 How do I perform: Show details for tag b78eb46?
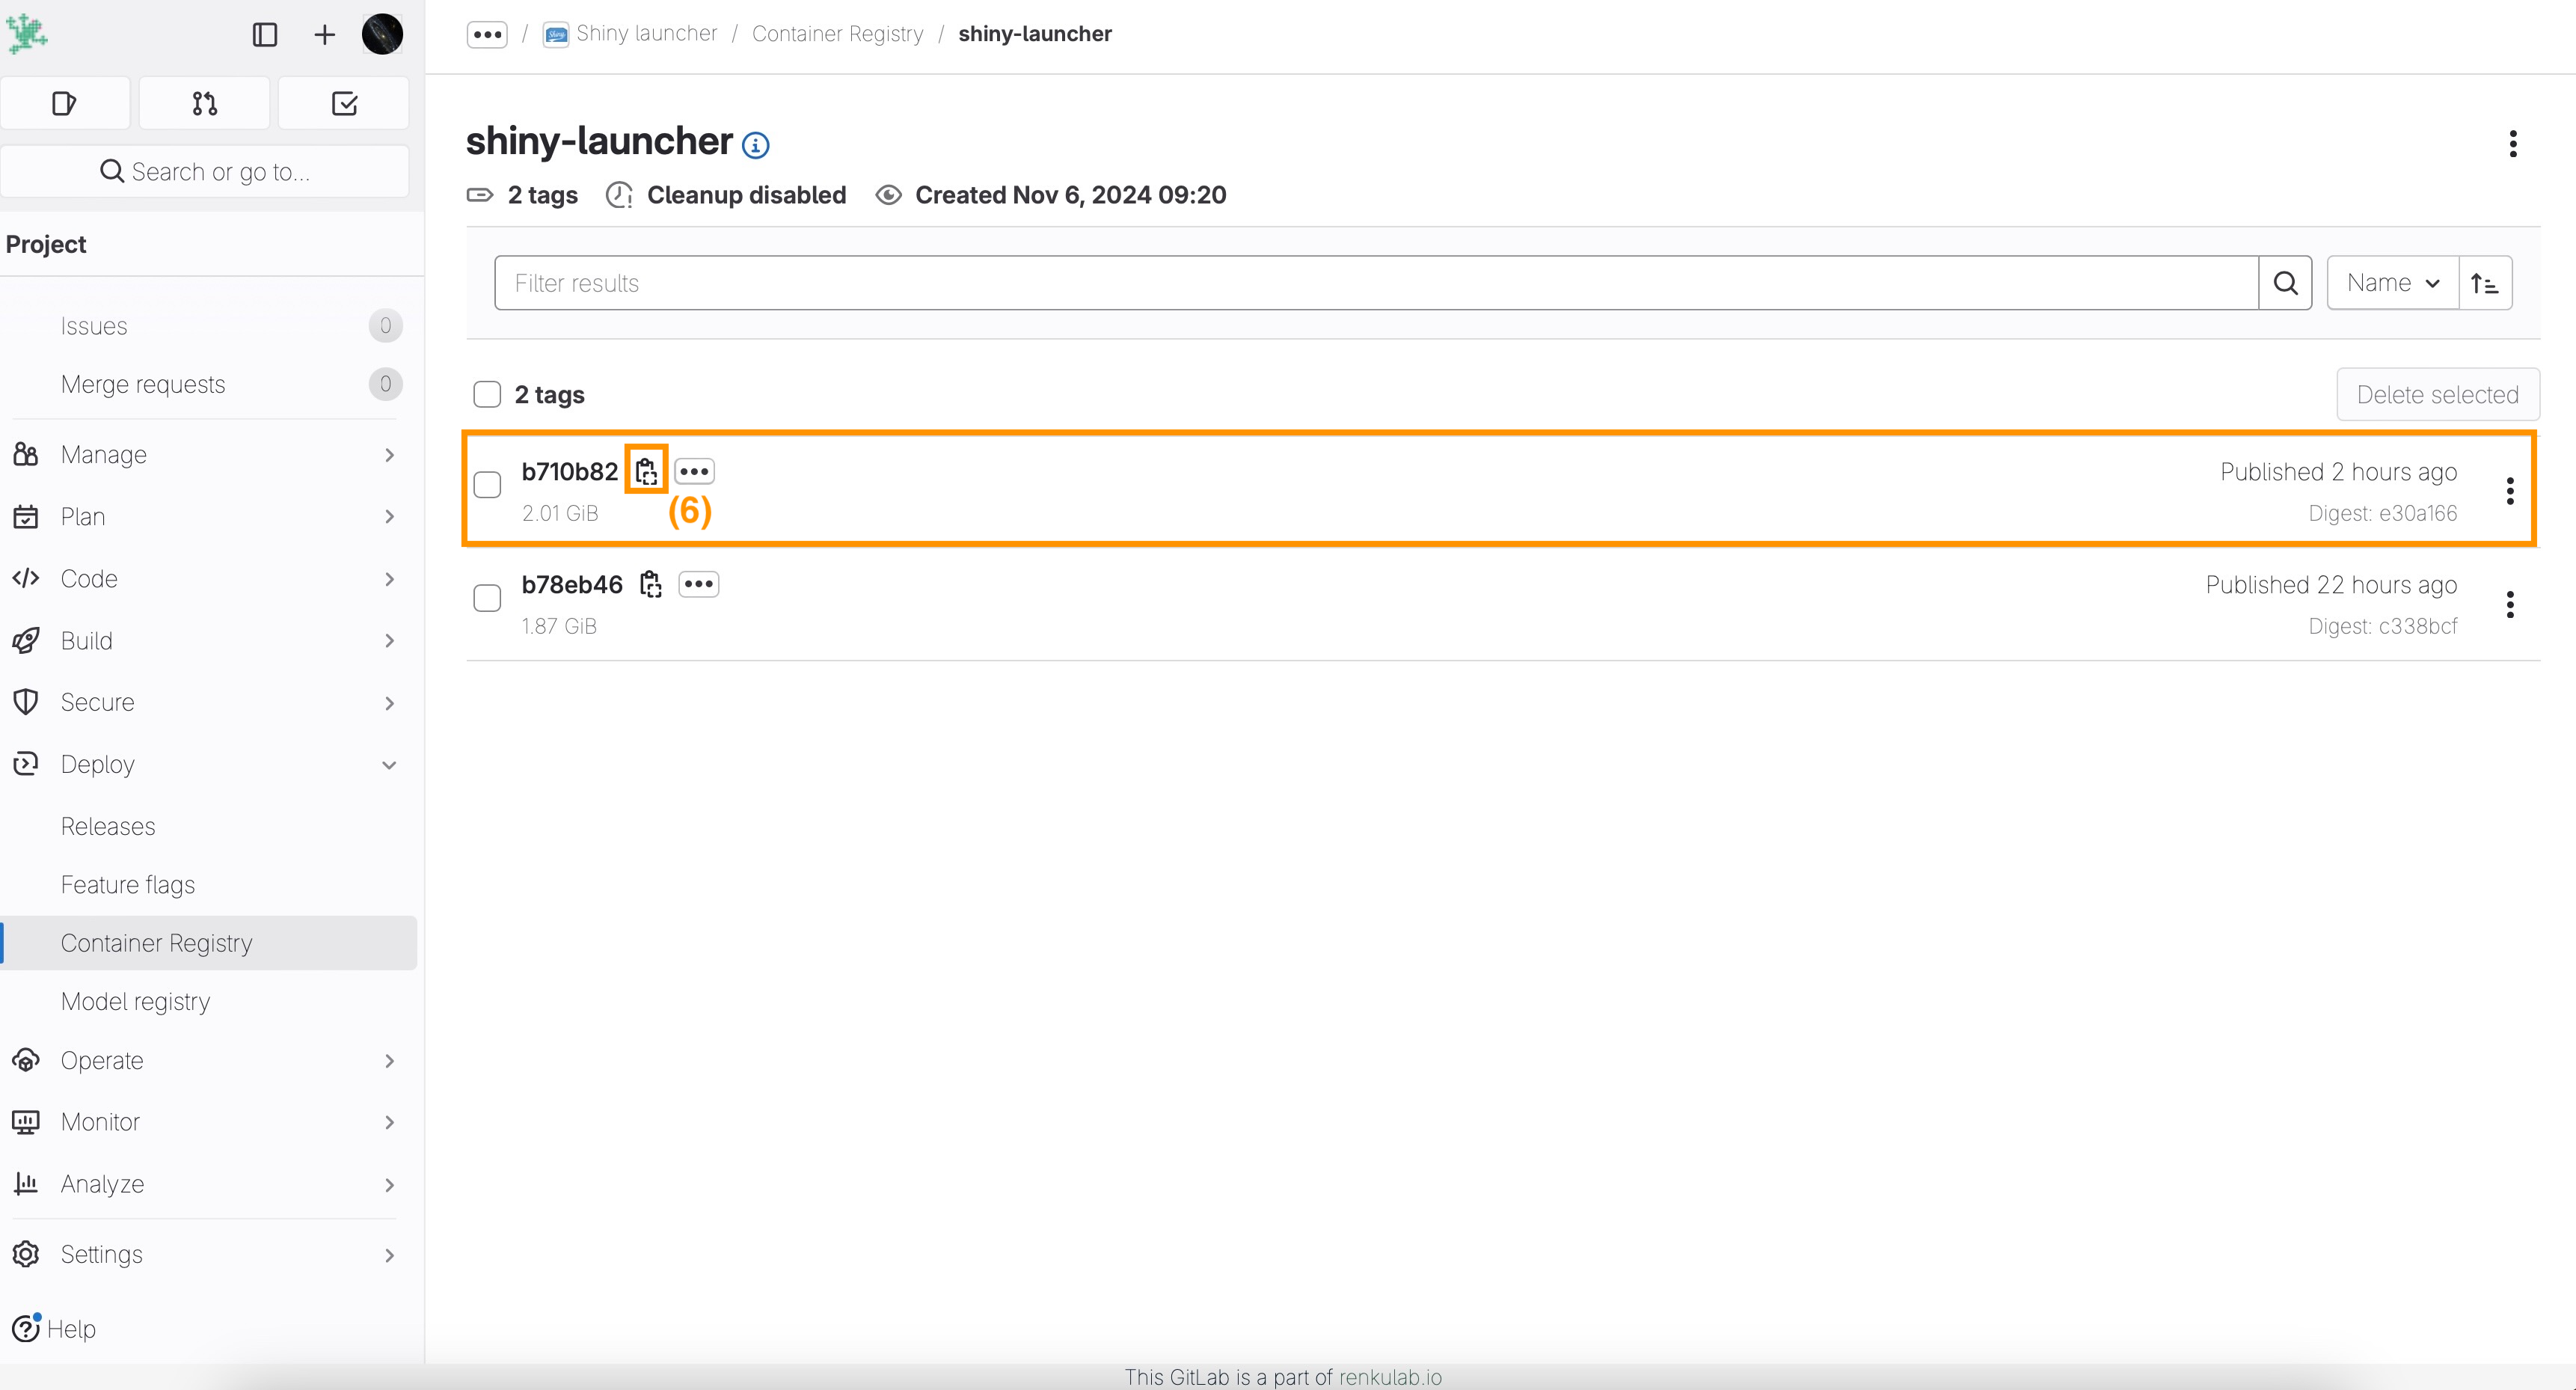(x=699, y=584)
